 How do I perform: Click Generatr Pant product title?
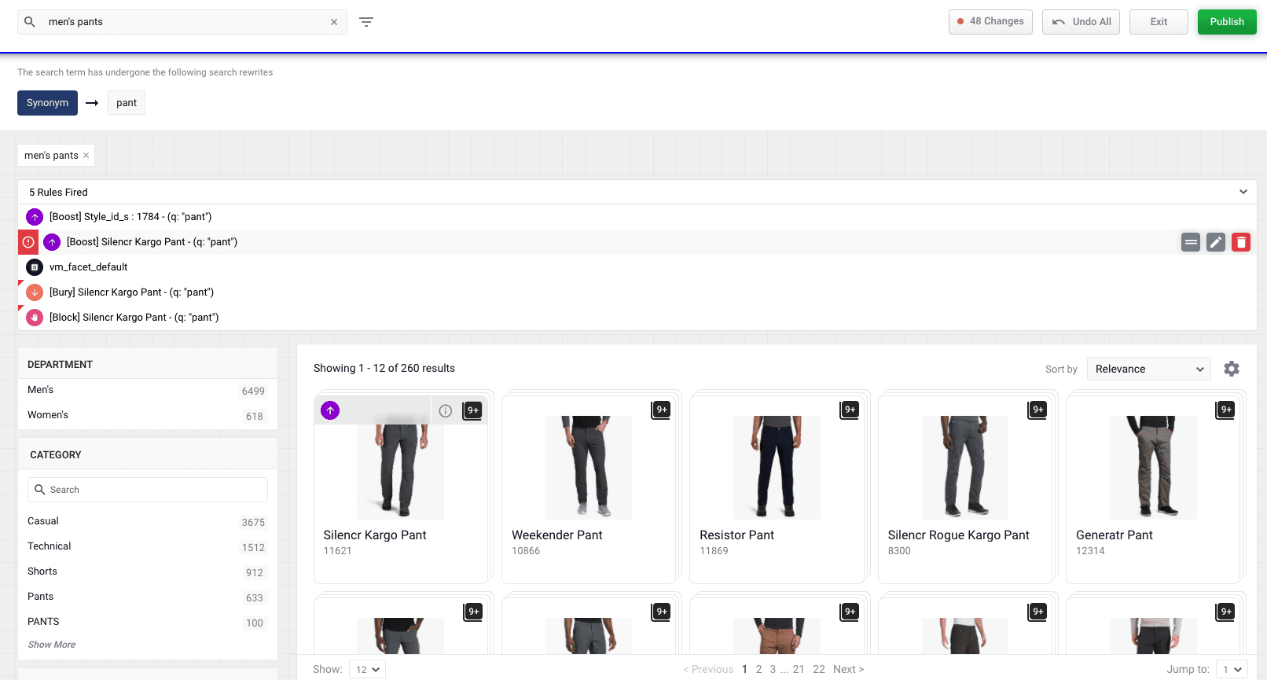[x=1114, y=535]
